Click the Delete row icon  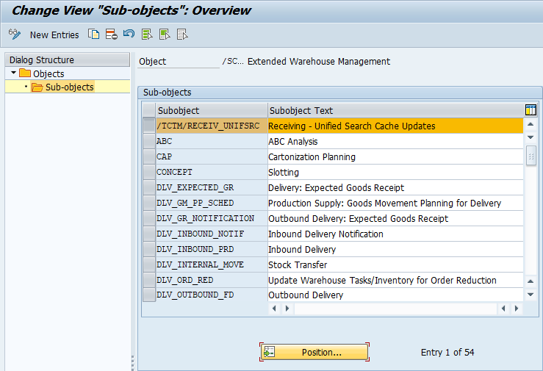[111, 35]
